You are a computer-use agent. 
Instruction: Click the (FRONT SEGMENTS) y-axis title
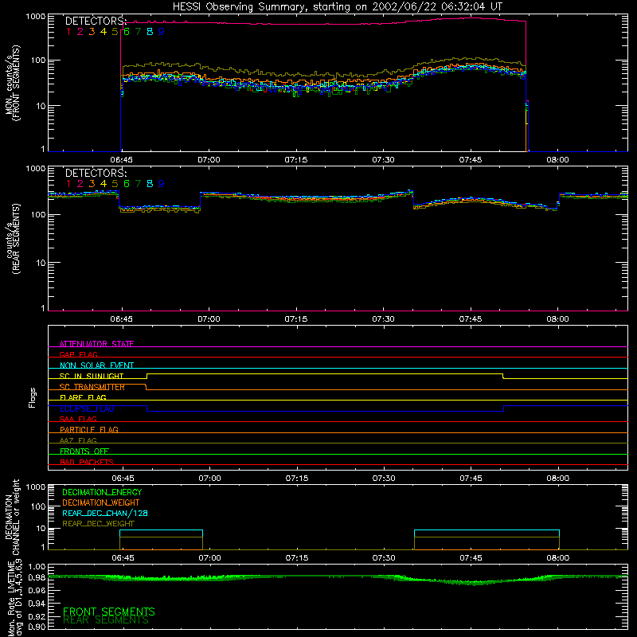coord(17,83)
